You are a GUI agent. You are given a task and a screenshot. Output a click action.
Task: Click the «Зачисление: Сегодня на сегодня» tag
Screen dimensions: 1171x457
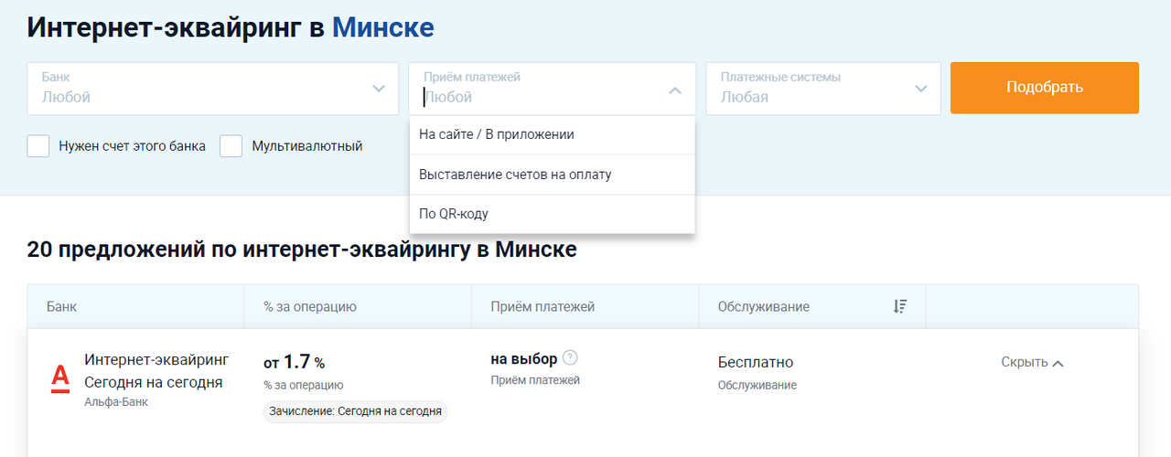tap(356, 411)
